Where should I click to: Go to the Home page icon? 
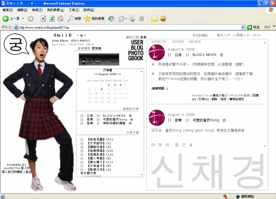pyautogui.click(x=60, y=19)
